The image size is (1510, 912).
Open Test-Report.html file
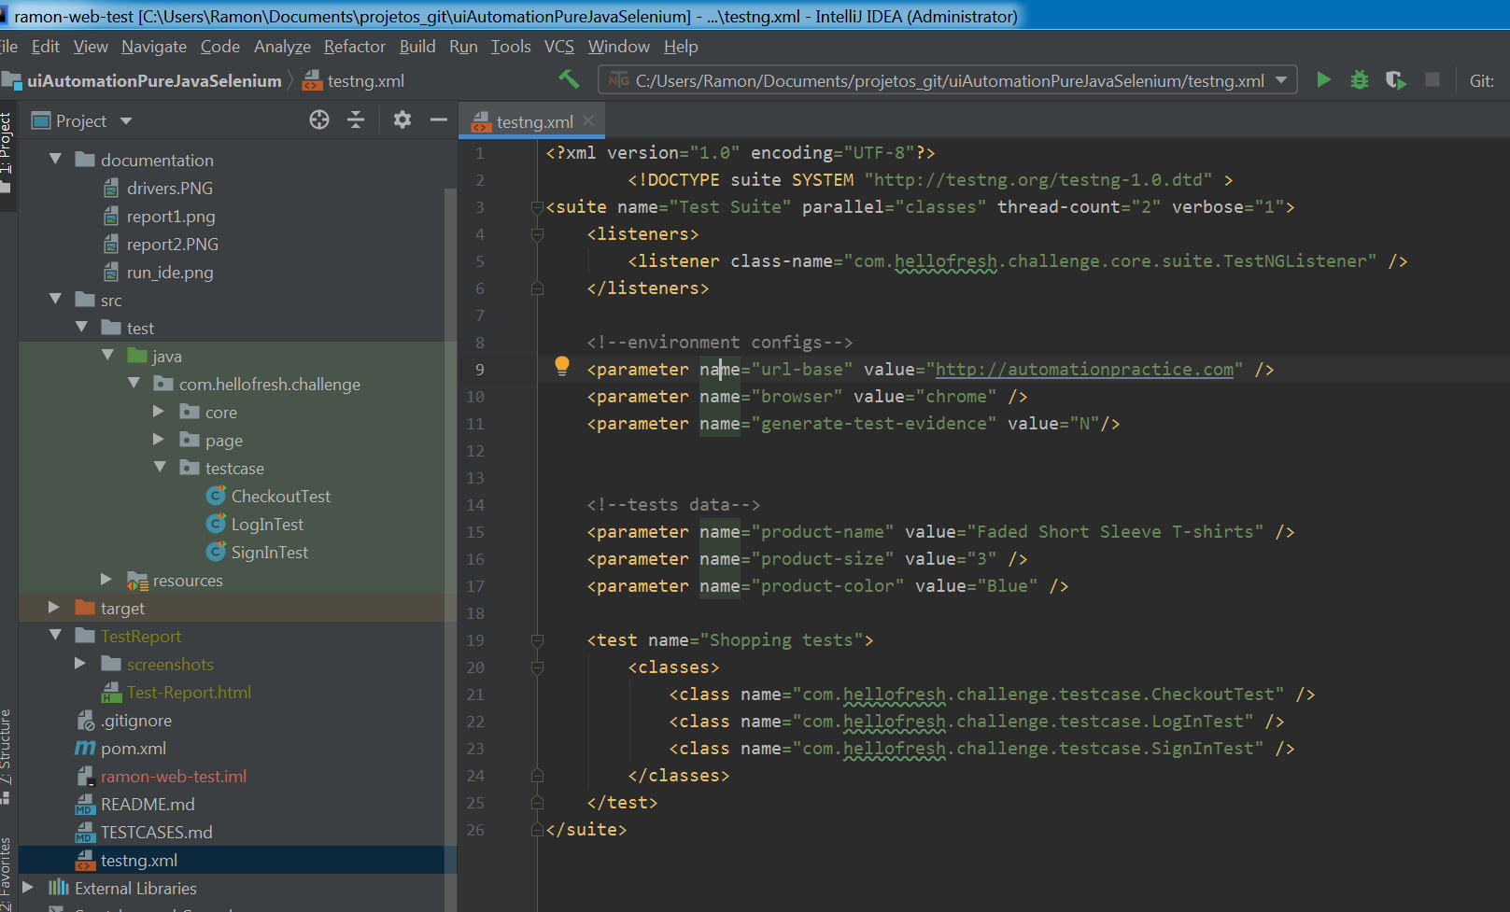pyautogui.click(x=189, y=693)
